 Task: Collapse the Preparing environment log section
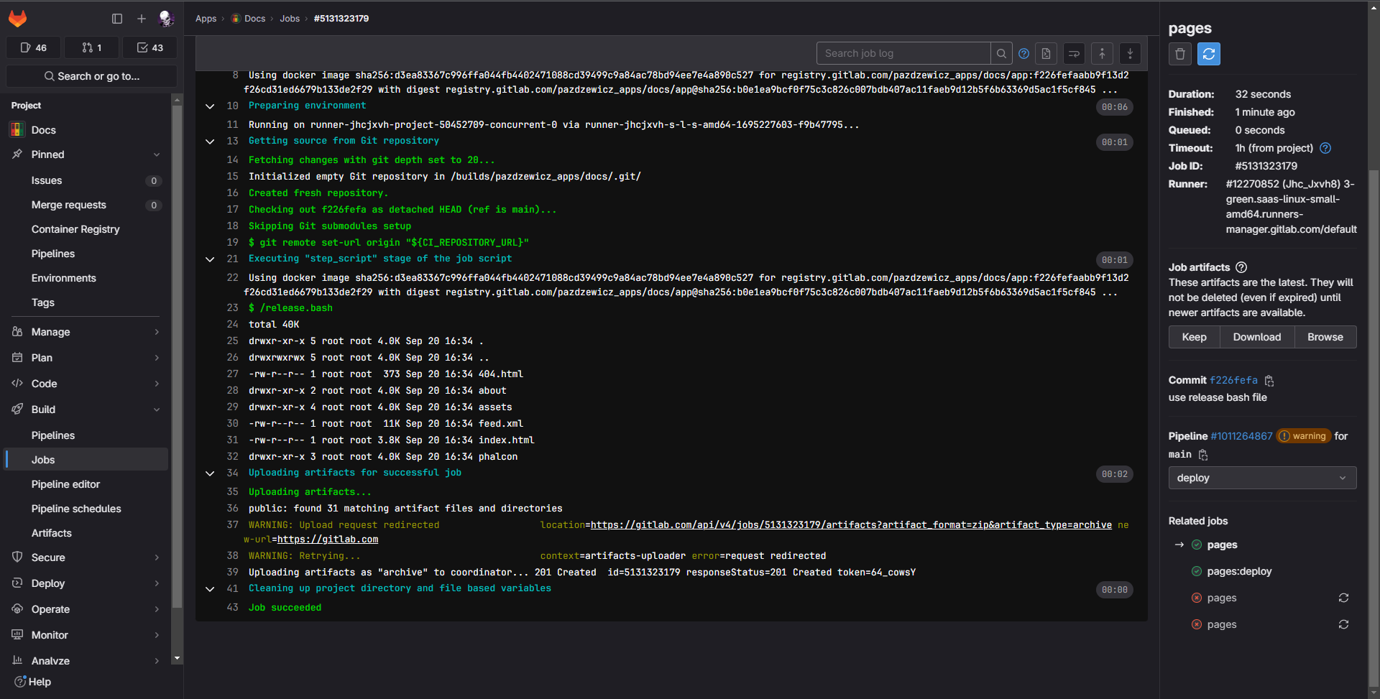point(210,106)
